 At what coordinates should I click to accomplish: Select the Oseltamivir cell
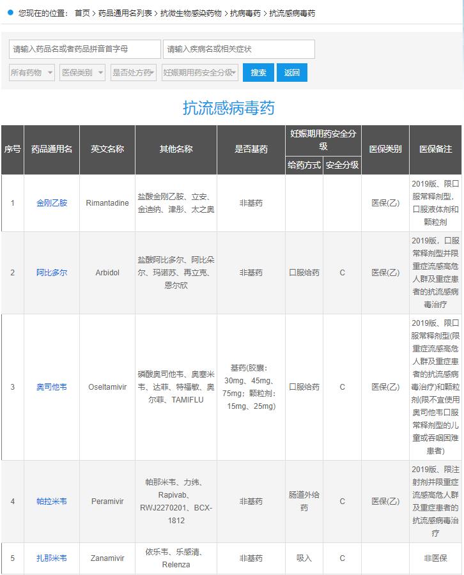click(x=107, y=387)
